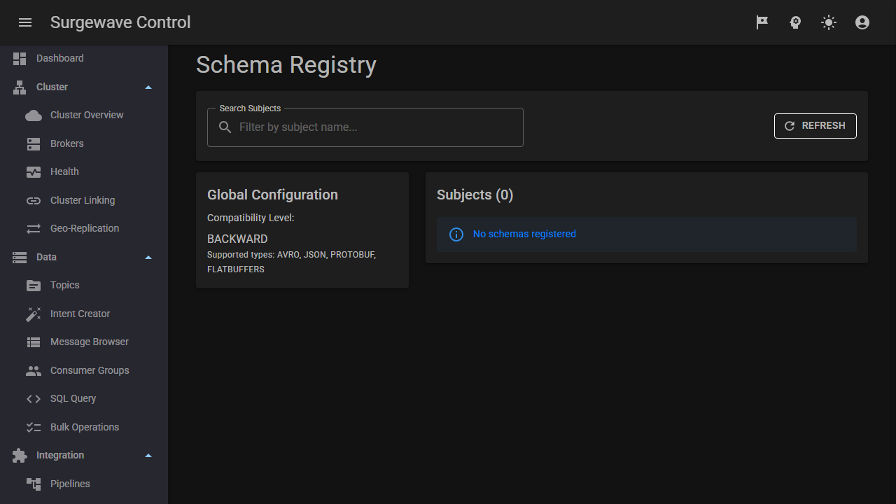Click the info icon beside No schemas registered

456,234
